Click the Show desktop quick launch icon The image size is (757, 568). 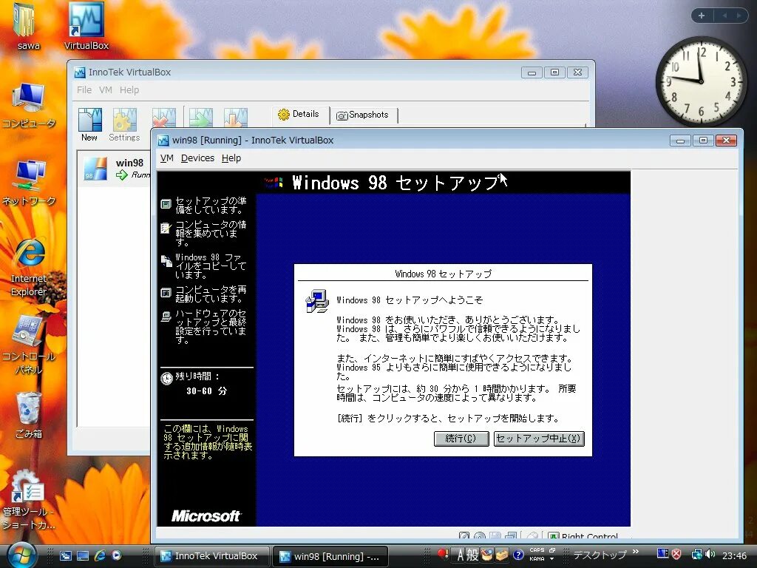pyautogui.click(x=83, y=556)
